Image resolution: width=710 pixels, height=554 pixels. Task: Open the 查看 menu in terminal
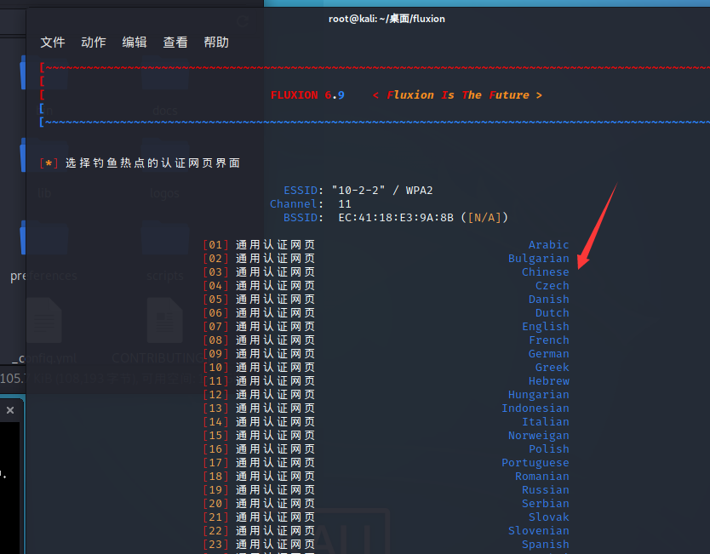point(175,42)
